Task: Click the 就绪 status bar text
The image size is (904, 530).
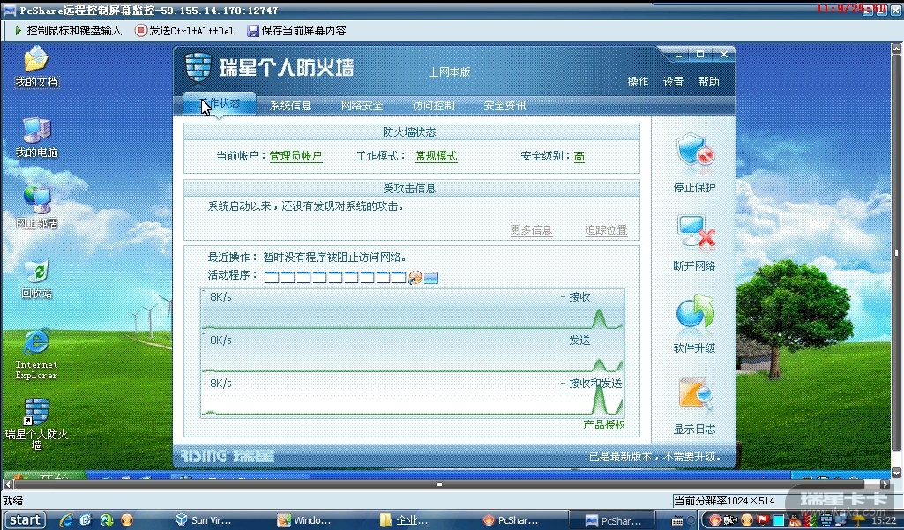Action: [12, 501]
